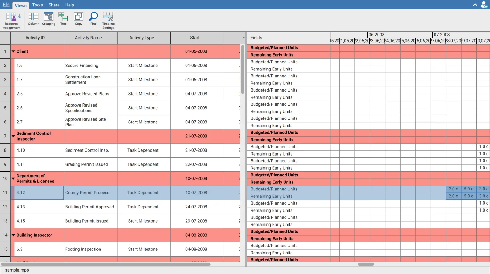The width and height of the screenshot is (490, 274).
Task: Open the Share tab
Action: coord(54,5)
